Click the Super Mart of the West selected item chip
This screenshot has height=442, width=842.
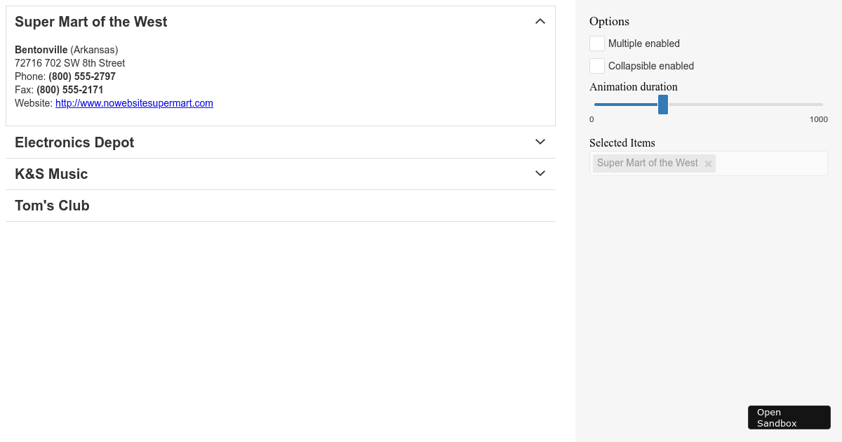coord(647,163)
